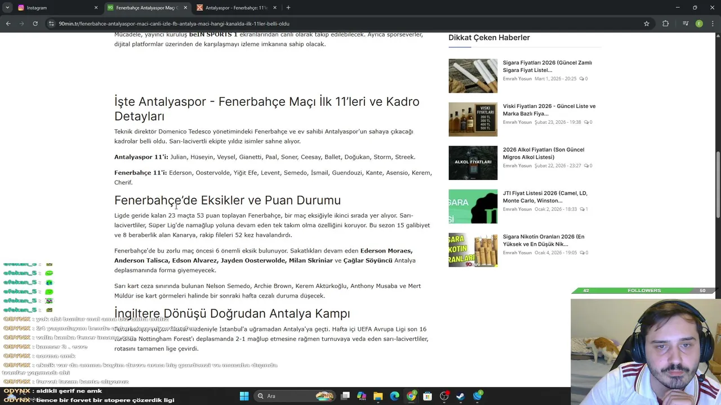The image size is (721, 405).
Task: Open Microsoft Store from the taskbar
Action: [x=428, y=396]
